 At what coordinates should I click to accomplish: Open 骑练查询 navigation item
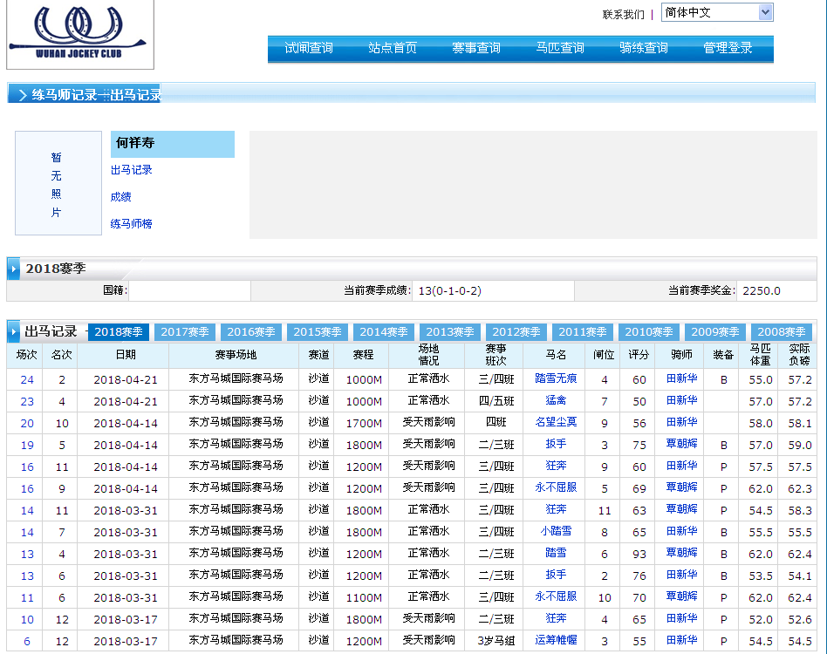pos(644,49)
